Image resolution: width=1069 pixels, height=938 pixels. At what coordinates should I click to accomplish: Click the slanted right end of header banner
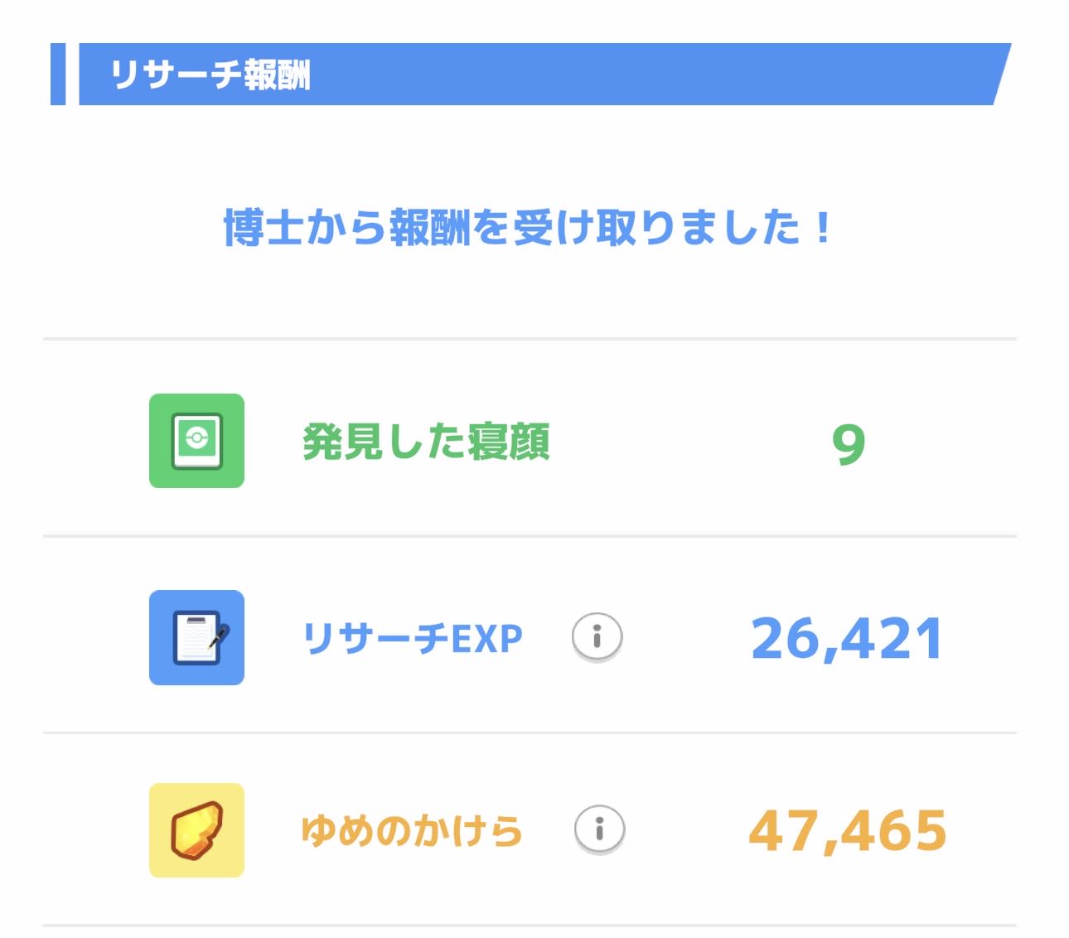tap(999, 75)
